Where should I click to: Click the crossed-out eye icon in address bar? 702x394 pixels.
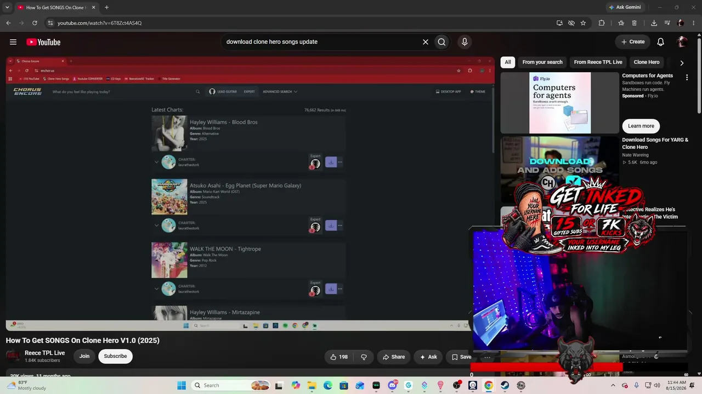click(571, 23)
